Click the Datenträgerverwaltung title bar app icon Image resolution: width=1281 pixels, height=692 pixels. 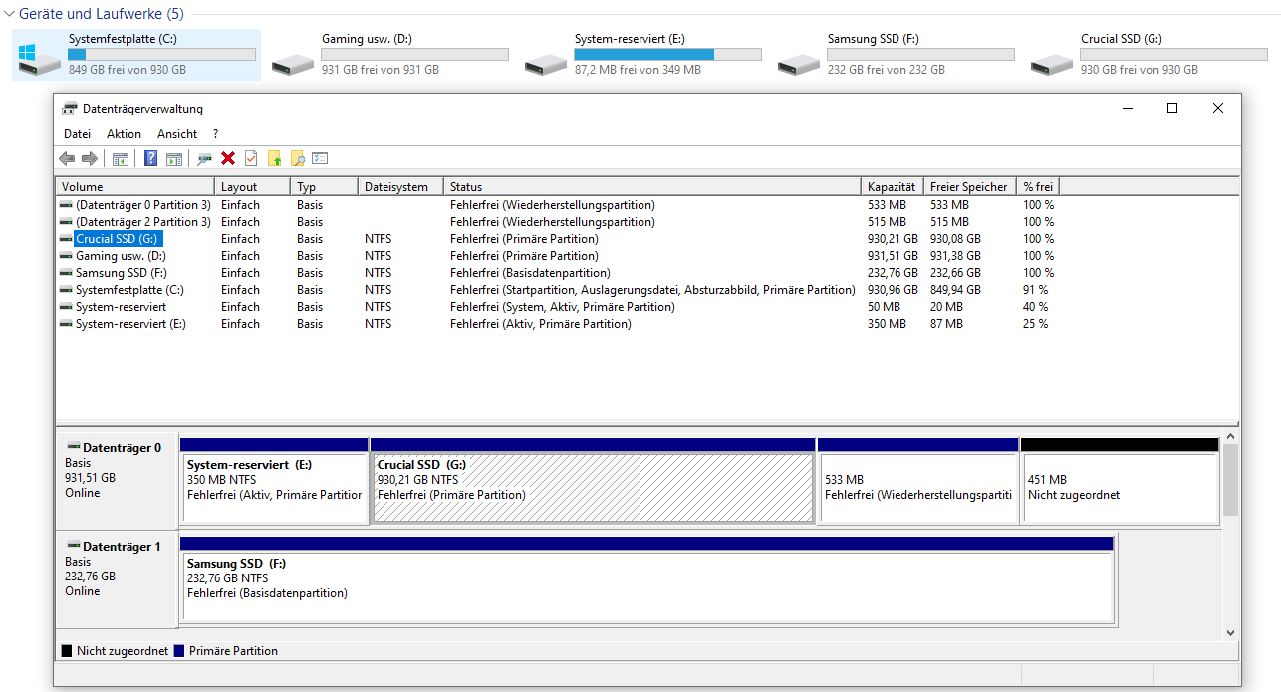click(x=69, y=109)
